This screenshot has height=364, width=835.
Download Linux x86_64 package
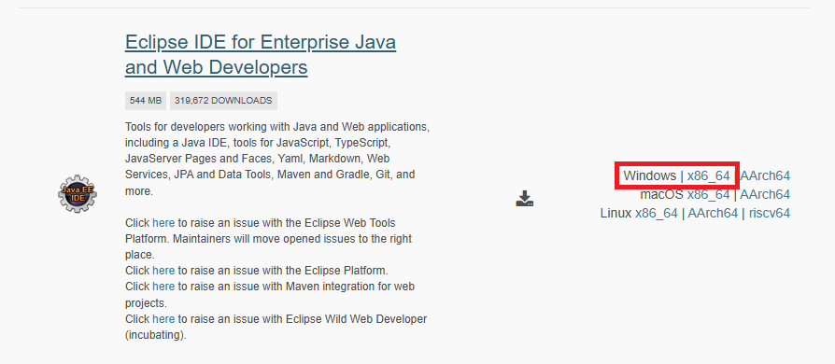(x=656, y=214)
